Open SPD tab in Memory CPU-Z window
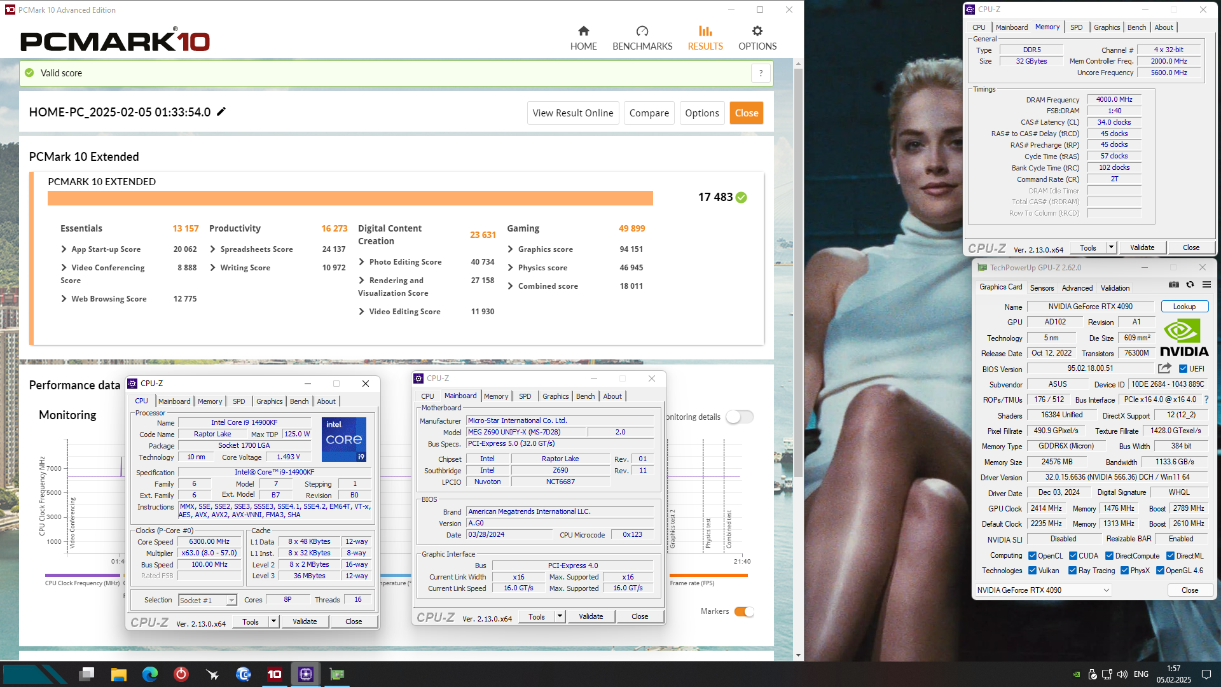Screen dimensions: 1221x687 point(1076,27)
